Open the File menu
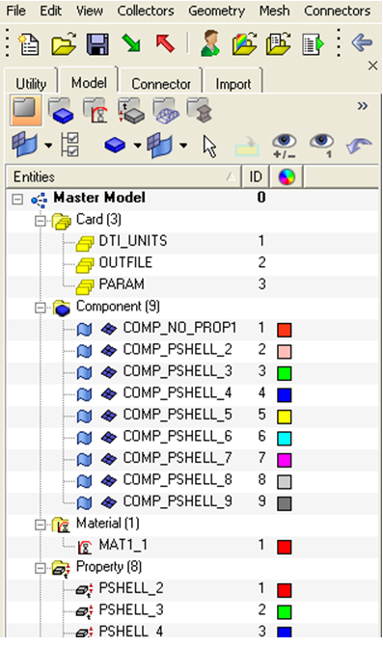The image size is (383, 647). click(x=16, y=11)
